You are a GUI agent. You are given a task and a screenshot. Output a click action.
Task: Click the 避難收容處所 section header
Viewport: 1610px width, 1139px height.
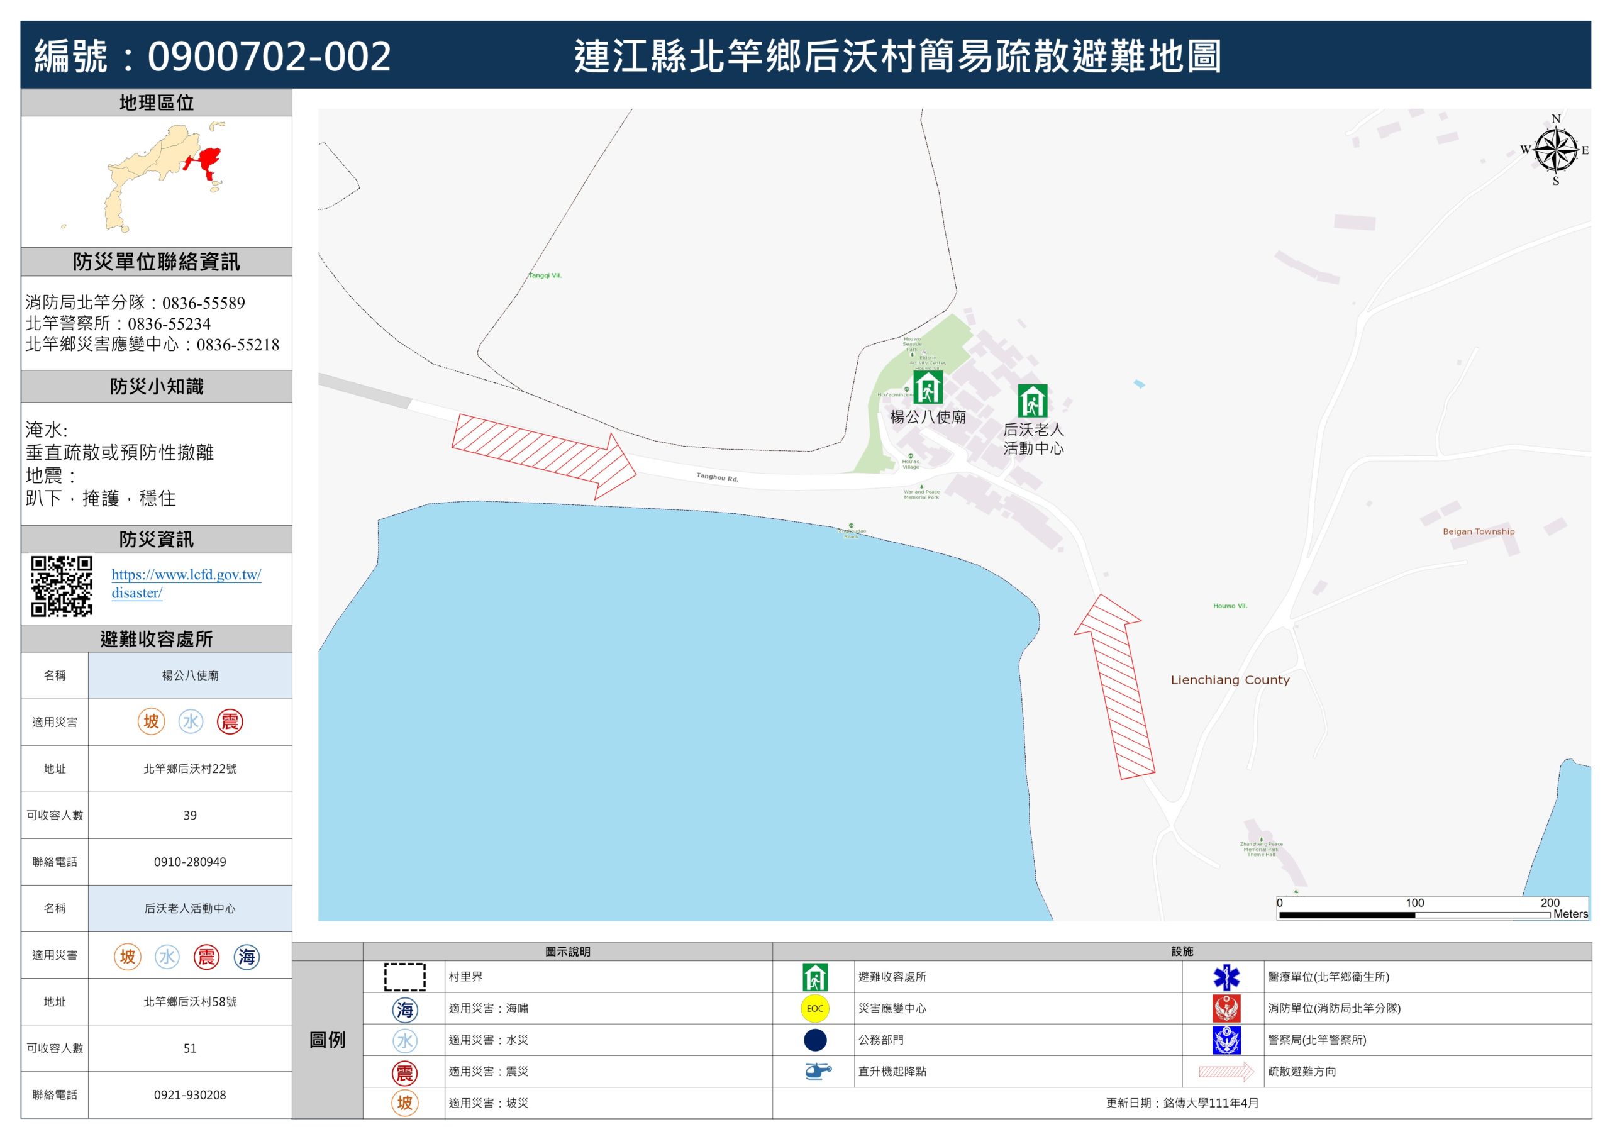coord(157,639)
